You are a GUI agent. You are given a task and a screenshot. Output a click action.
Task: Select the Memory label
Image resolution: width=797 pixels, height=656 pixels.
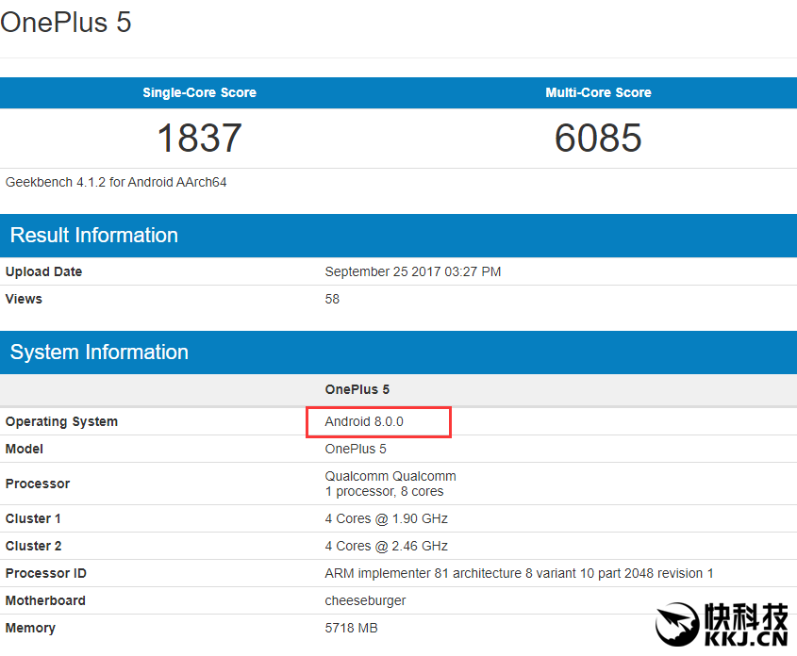click(x=30, y=628)
